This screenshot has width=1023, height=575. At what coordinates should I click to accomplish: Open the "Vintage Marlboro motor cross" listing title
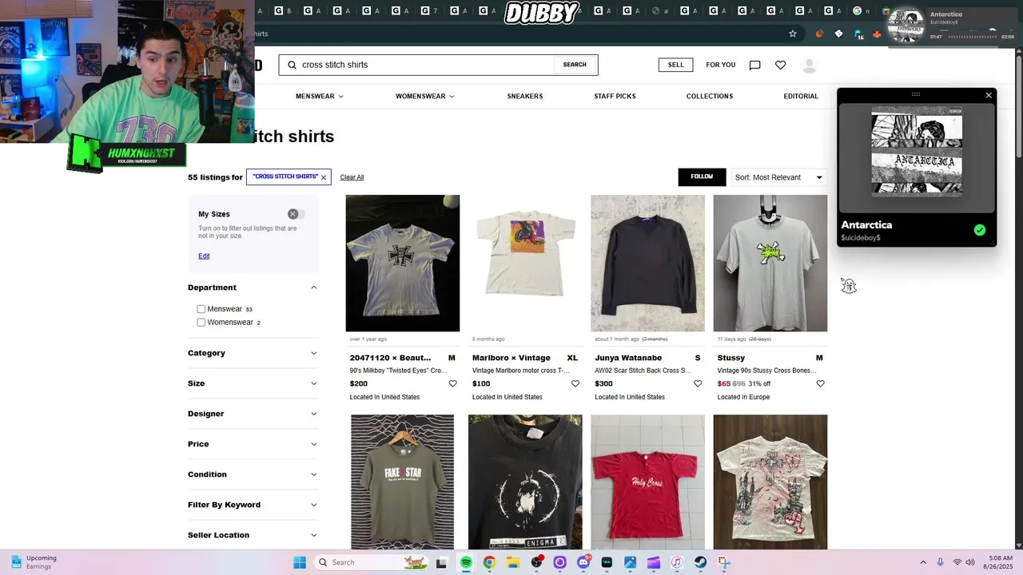(x=520, y=371)
